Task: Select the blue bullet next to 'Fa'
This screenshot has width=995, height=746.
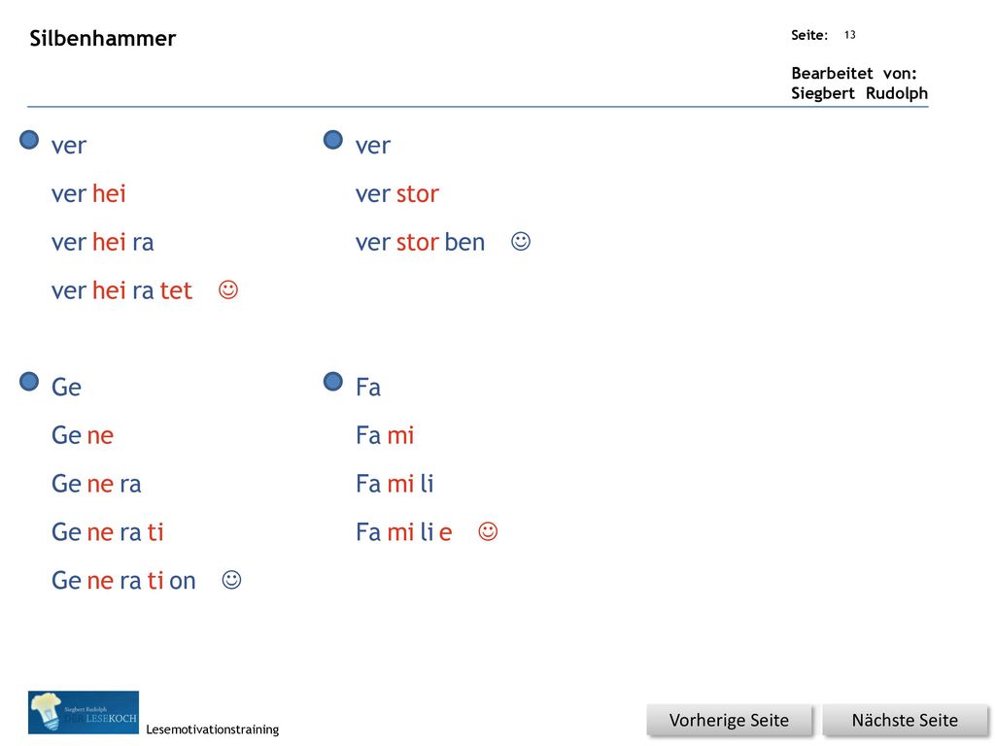Action: tap(333, 381)
